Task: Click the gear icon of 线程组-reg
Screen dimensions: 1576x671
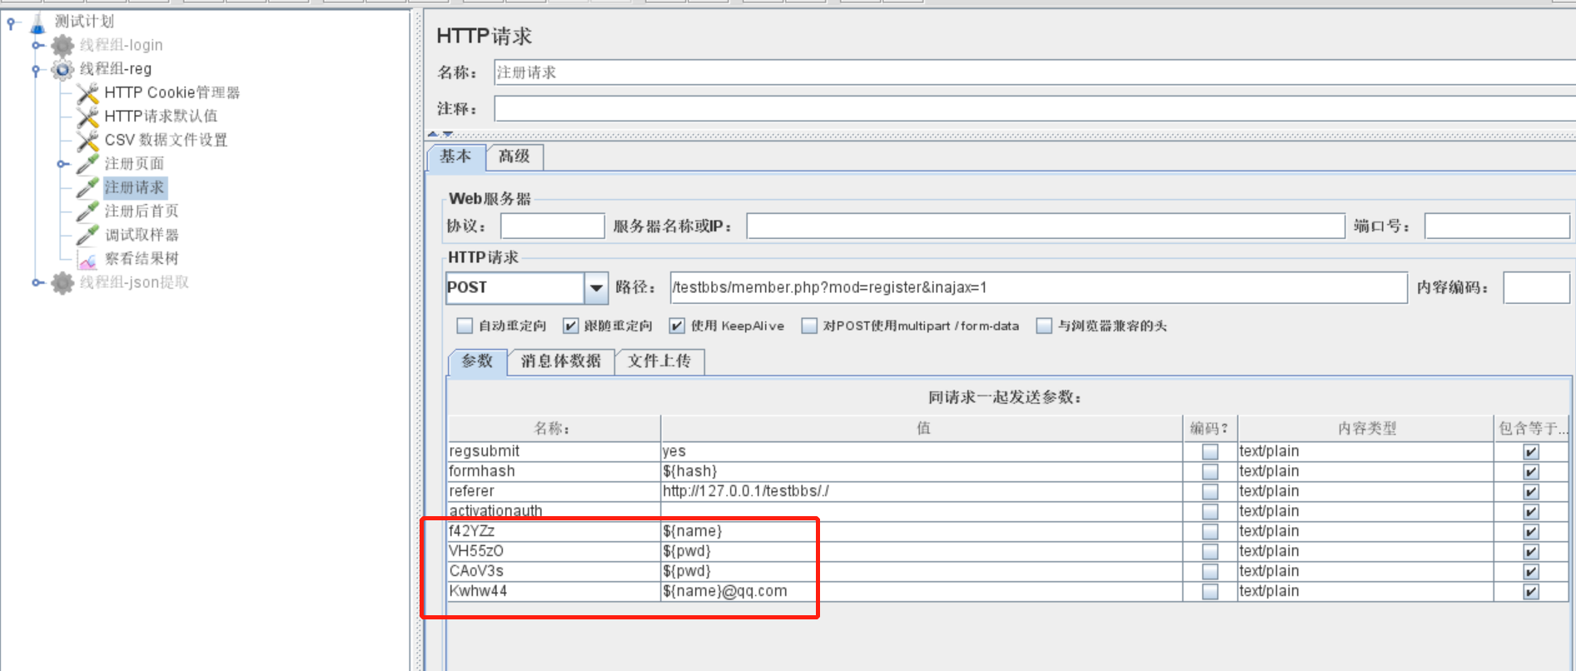Action: point(62,69)
